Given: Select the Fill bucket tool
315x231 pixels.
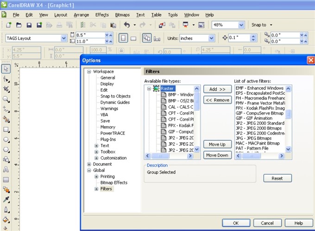Looking at the screenshot, I should [x=6, y=219].
